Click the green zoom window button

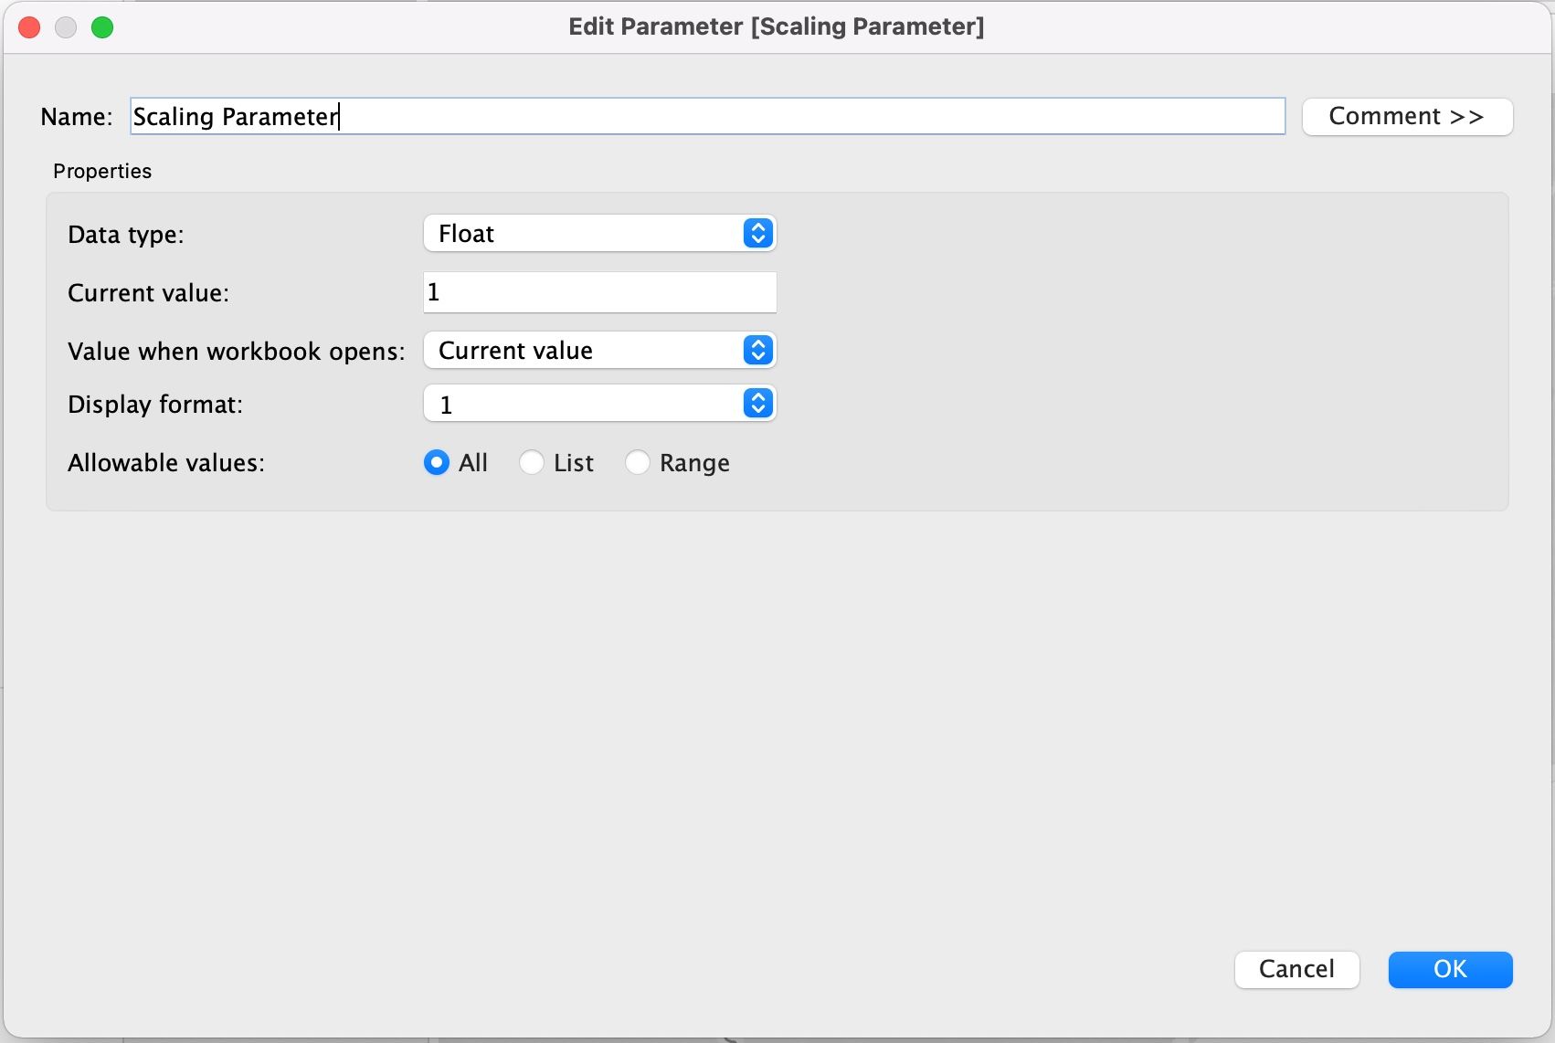[x=102, y=27]
